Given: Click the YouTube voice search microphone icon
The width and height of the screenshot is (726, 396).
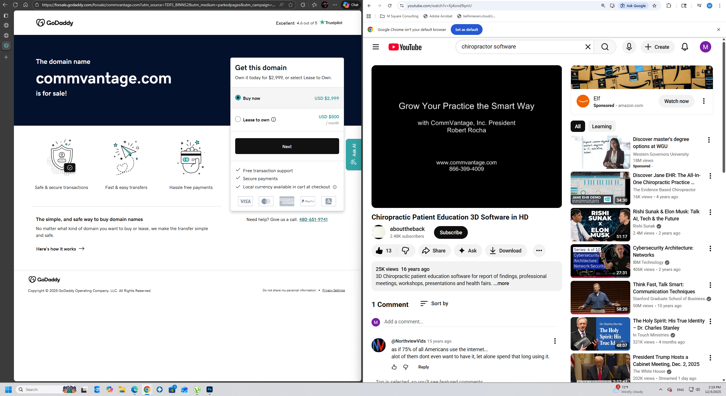Looking at the screenshot, I should click(629, 47).
